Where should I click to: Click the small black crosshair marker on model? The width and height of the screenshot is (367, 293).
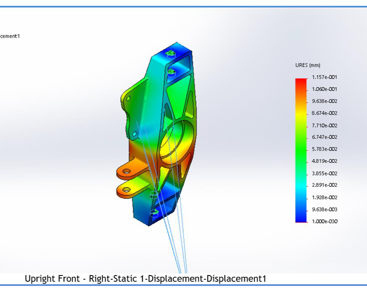click(152, 195)
